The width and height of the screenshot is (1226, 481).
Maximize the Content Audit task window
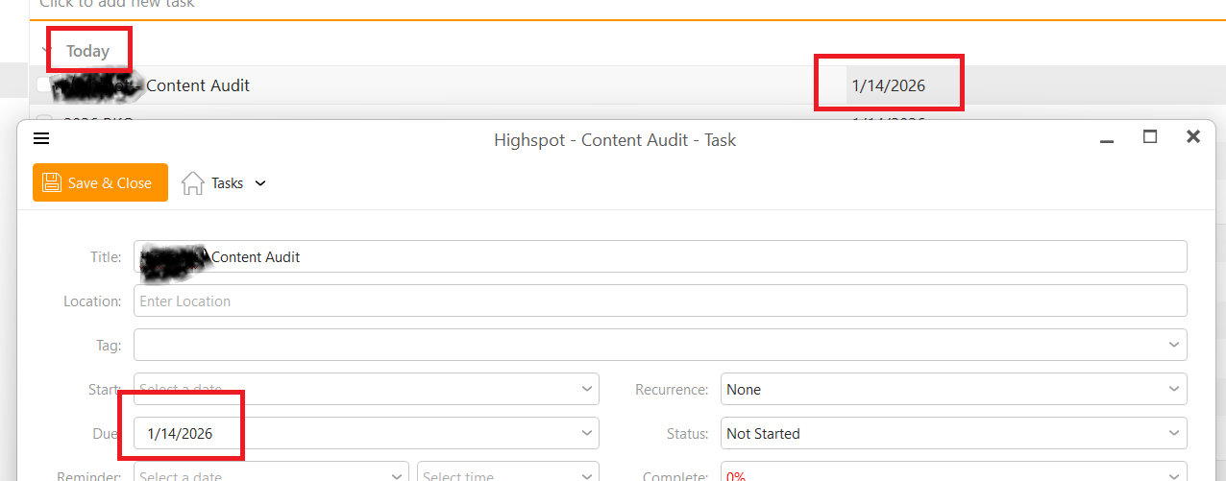tap(1149, 137)
